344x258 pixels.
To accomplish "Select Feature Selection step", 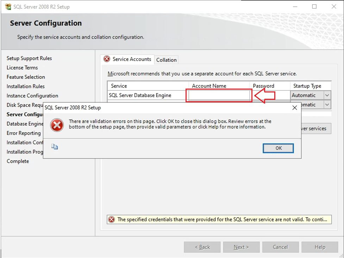I will tap(26, 77).
